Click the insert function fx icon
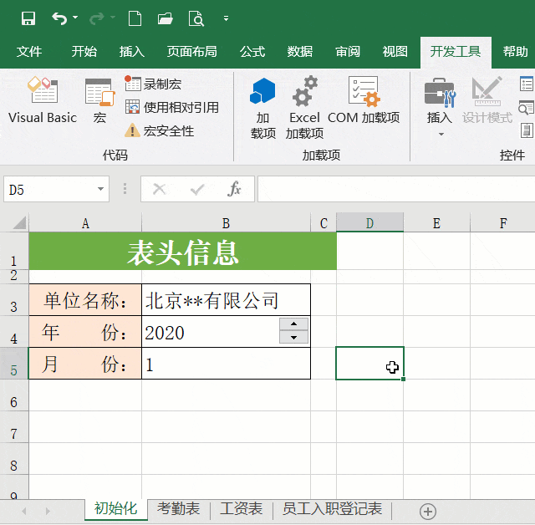535x525 pixels. [x=235, y=190]
